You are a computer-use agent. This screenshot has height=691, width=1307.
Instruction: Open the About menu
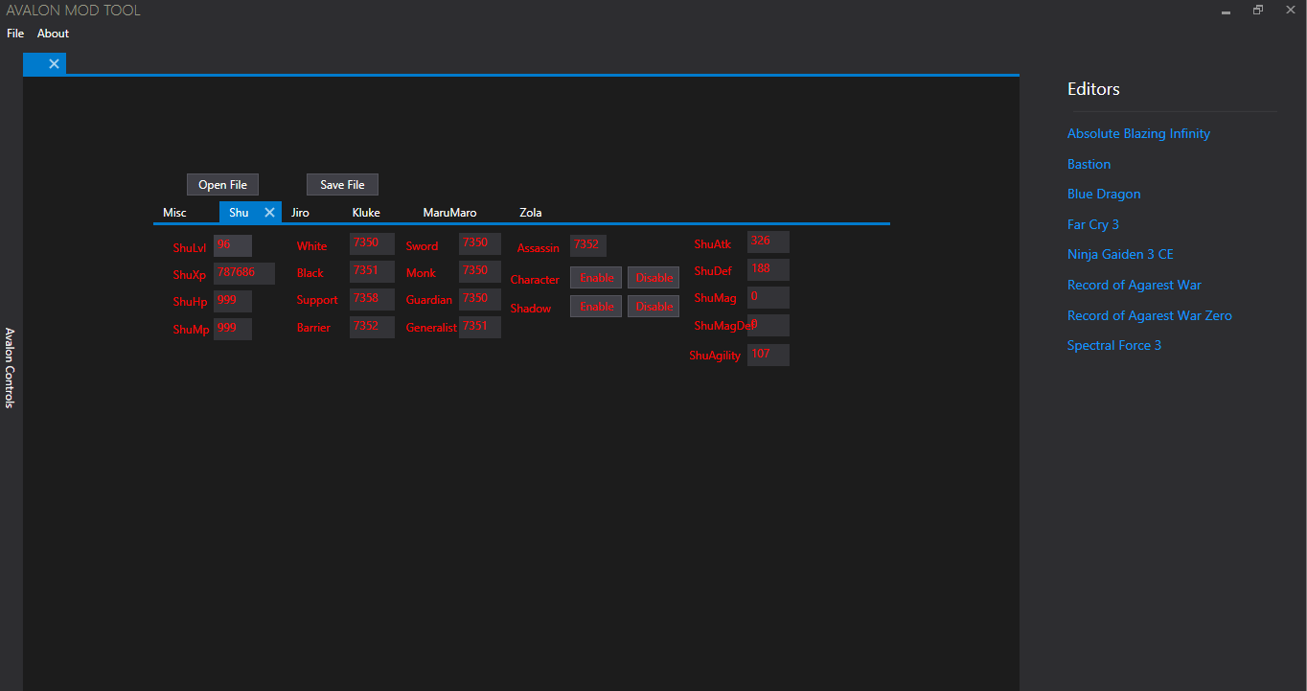click(53, 34)
